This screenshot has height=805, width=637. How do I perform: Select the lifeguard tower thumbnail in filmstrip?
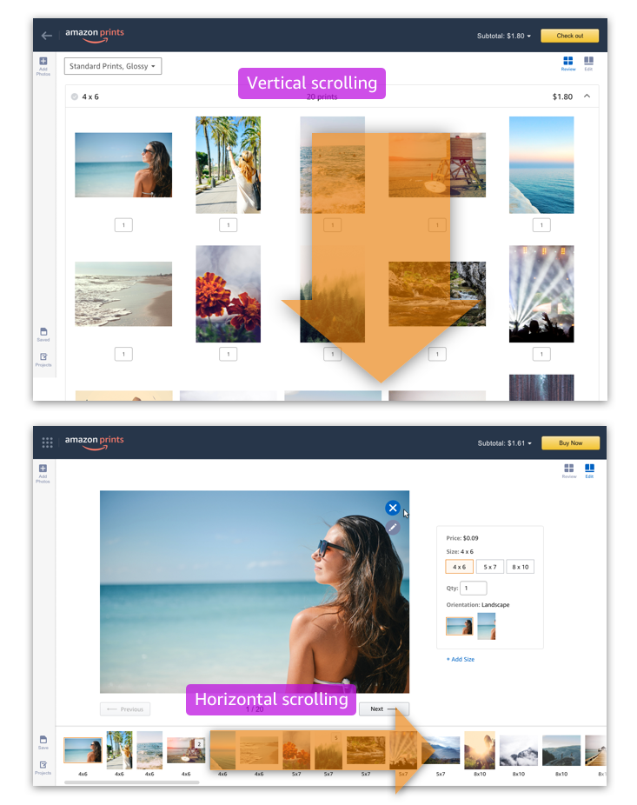pyautogui.click(x=186, y=750)
